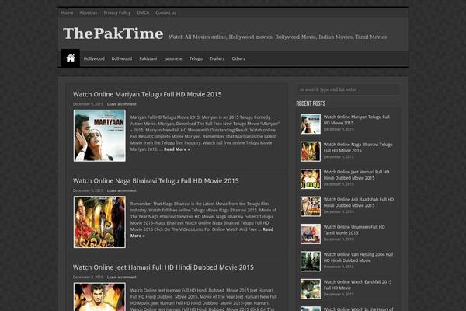Open recent post link Jeet Hamari Hindi Dubbed

[356, 175]
